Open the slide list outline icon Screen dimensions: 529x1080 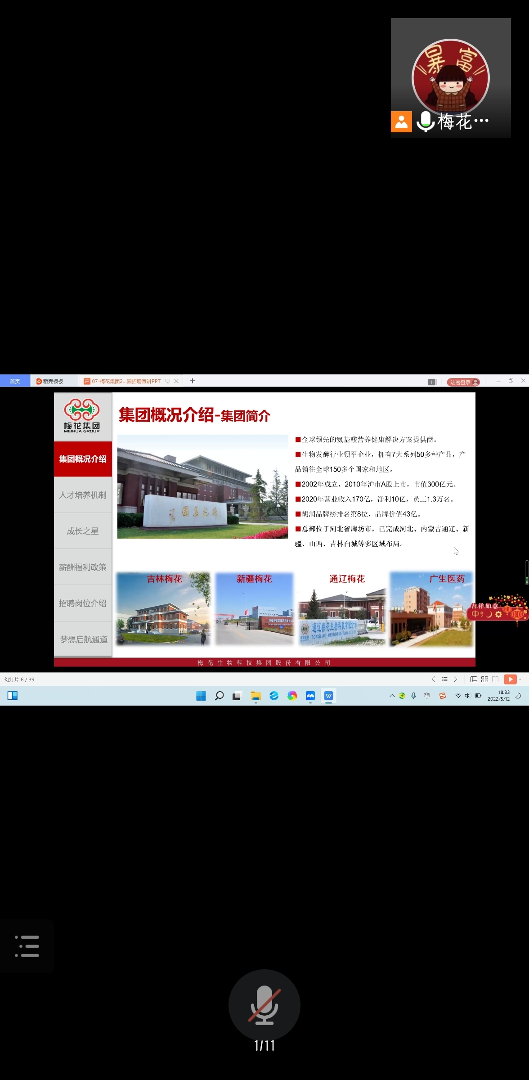444,679
